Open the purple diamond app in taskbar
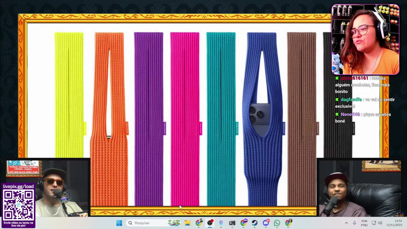 pyautogui.click(x=221, y=223)
